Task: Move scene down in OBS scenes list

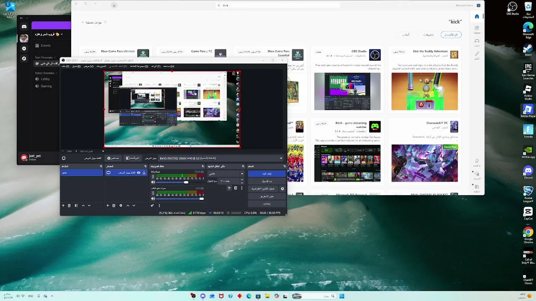Action: point(89,206)
